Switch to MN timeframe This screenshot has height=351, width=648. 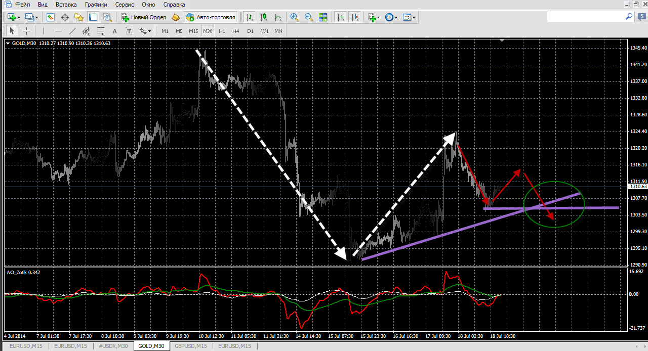point(278,31)
